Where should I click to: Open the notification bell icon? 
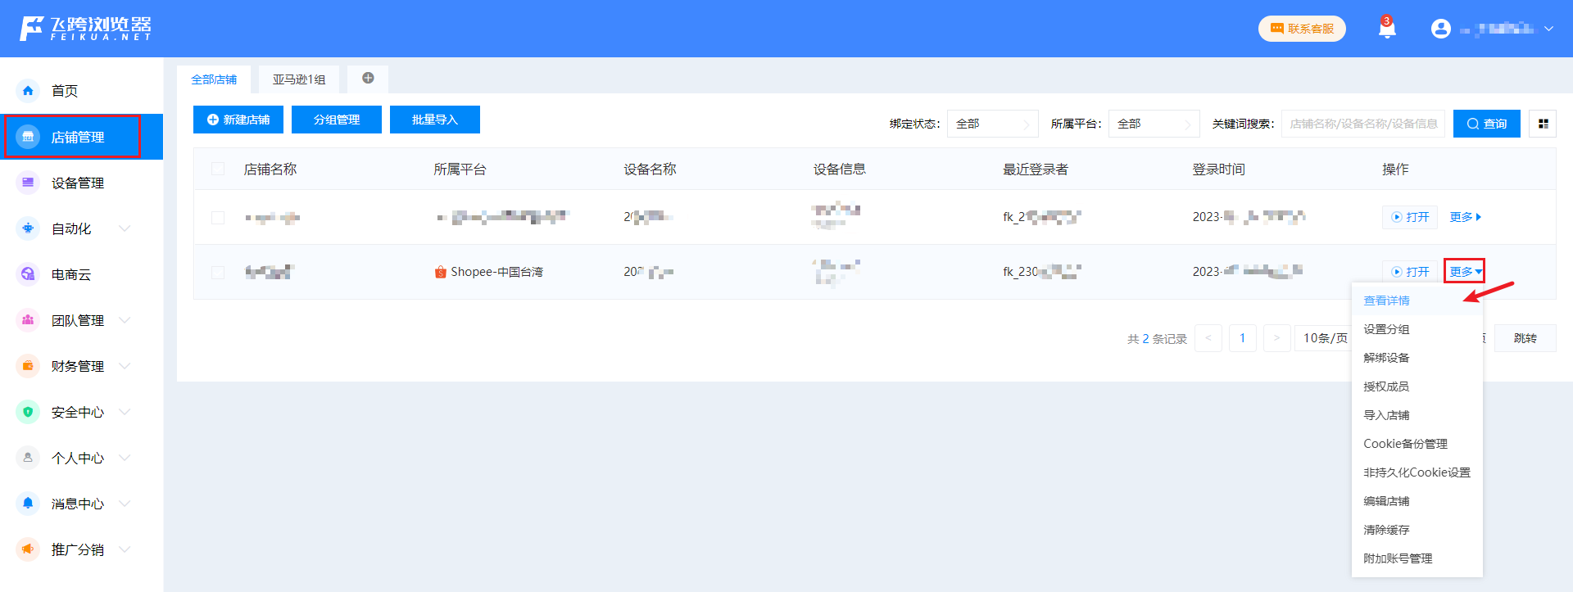click(1387, 29)
